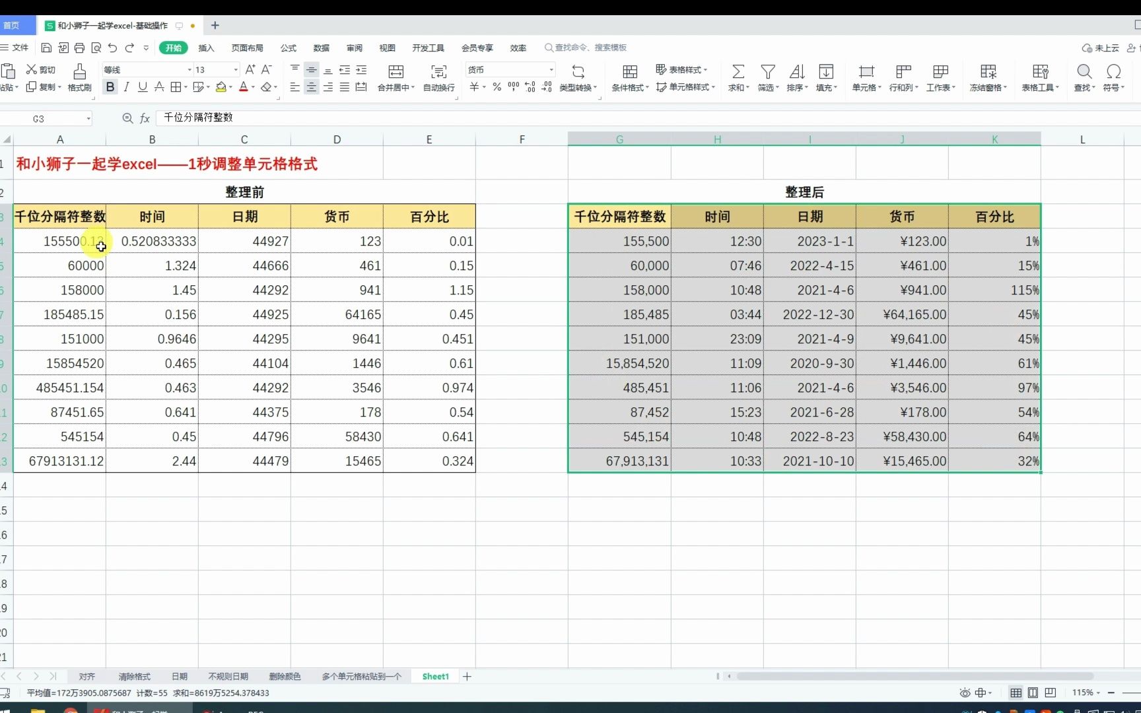The width and height of the screenshot is (1141, 713).
Task: Decrease decimal places icon
Action: [x=546, y=87]
